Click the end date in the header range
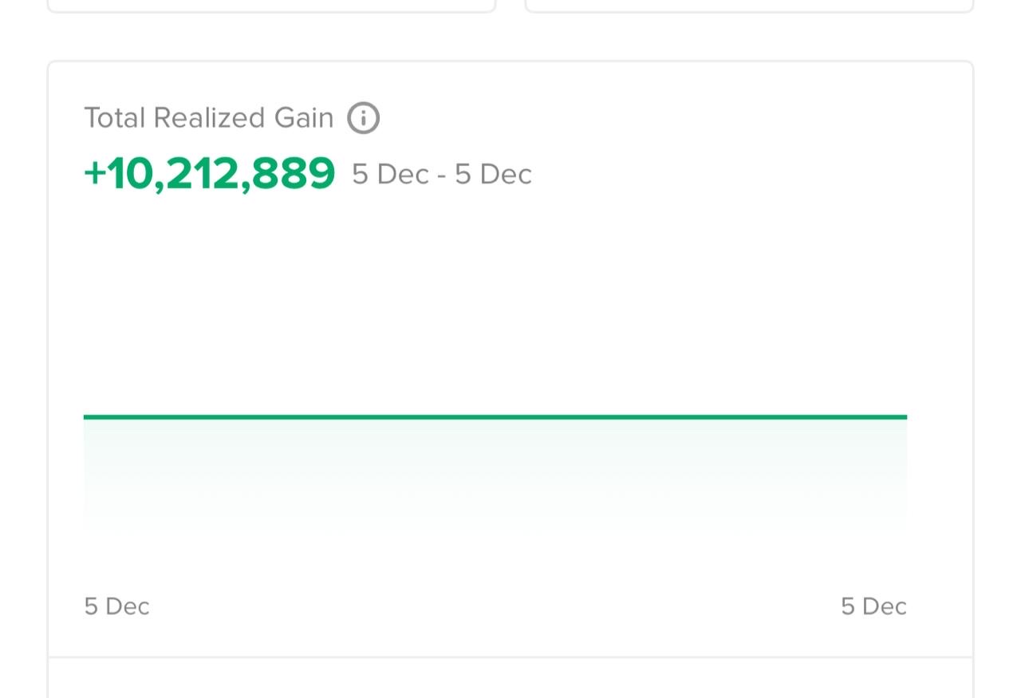This screenshot has width=1021, height=698. 493,175
